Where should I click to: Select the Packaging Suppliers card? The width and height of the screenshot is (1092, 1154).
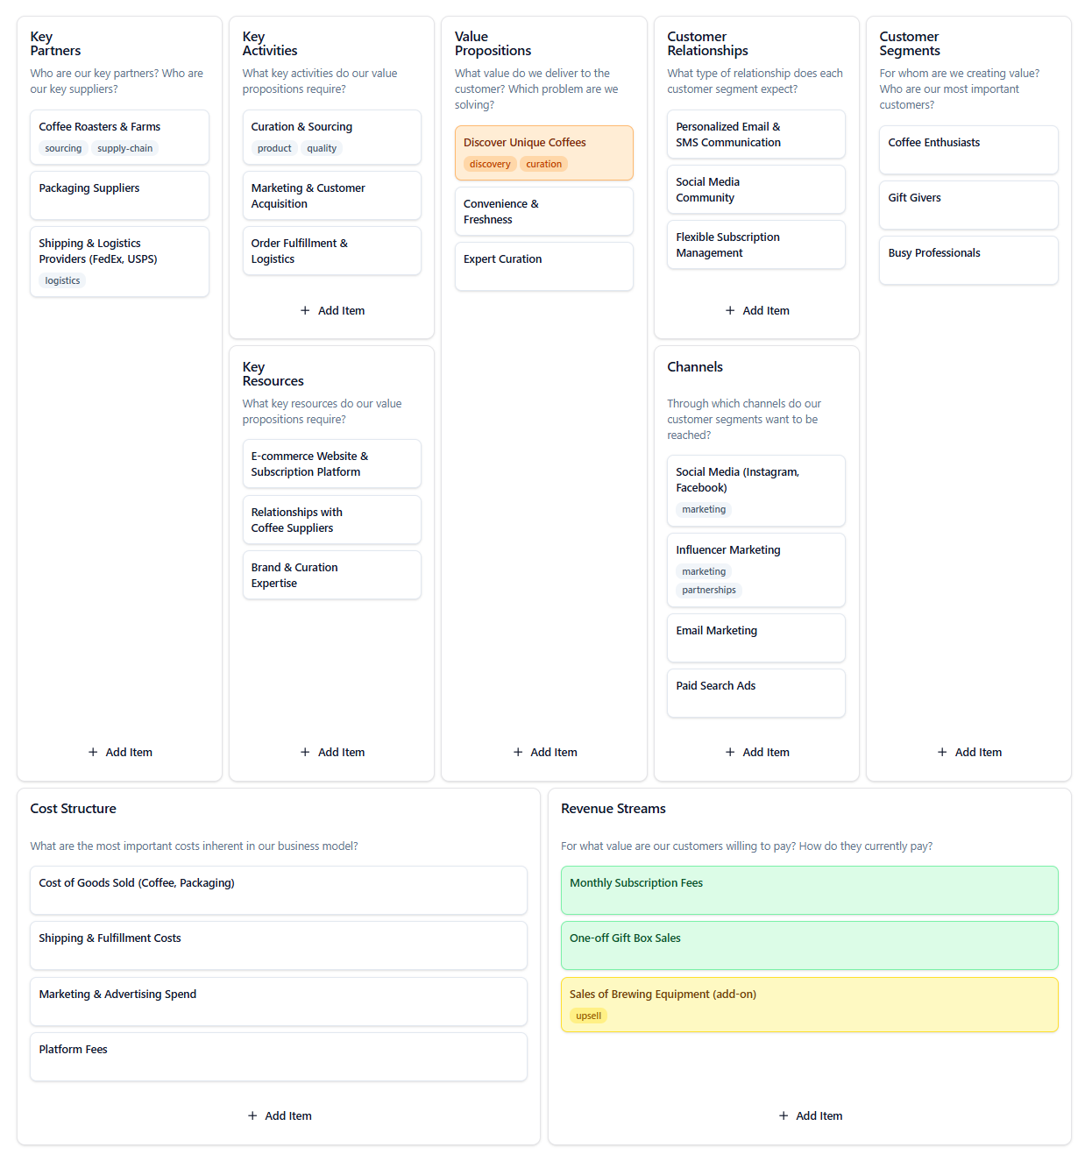(119, 195)
